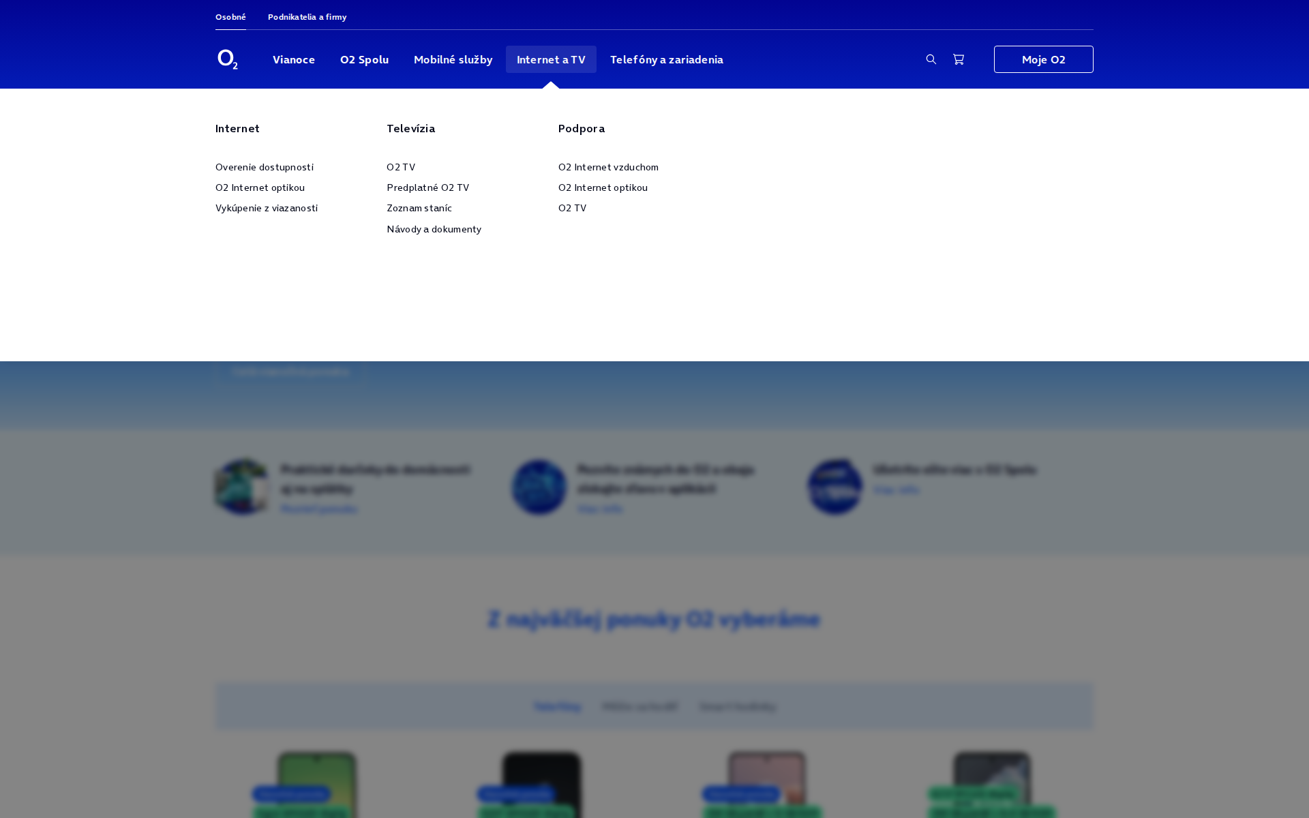This screenshot has height=818, width=1309.
Task: Open "O2 TV" under Televízia
Action: (x=401, y=167)
